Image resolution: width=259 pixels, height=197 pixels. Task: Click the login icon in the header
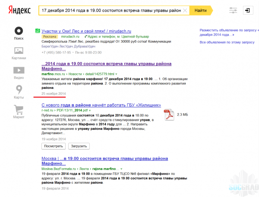click(x=248, y=10)
